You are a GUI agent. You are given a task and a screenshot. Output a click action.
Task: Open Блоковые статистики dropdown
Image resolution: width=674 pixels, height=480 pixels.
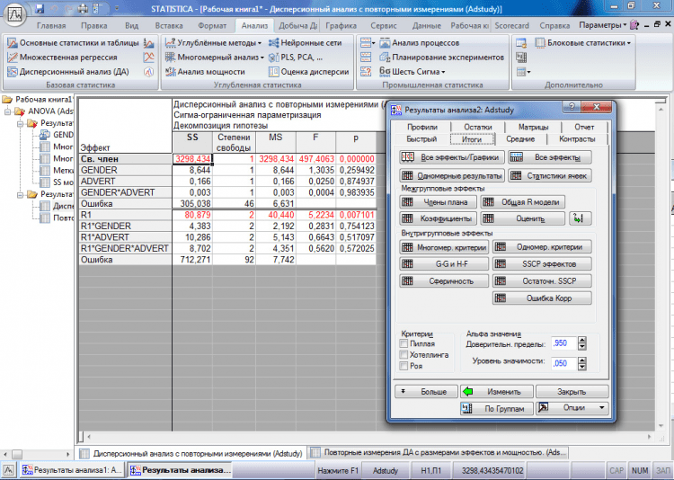pyautogui.click(x=583, y=43)
